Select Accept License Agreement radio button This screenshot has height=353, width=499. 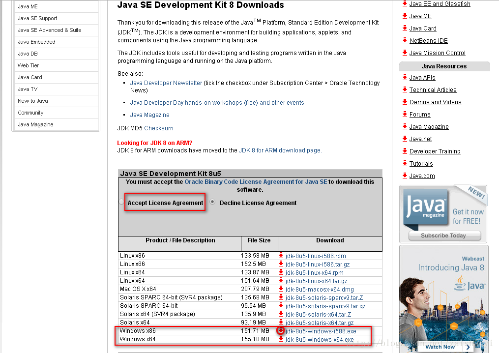pos(121,202)
